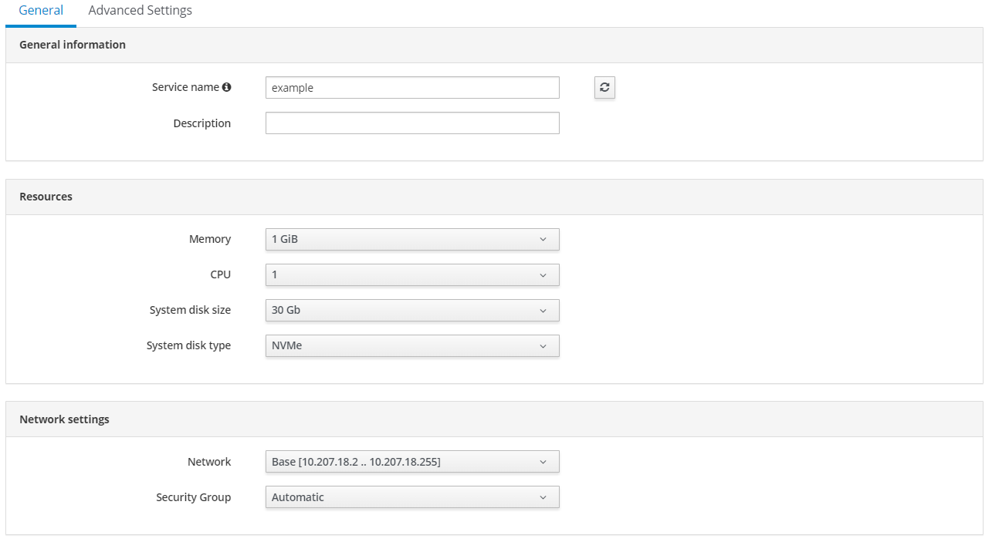
Task: Click the Resources section header
Action: (46, 197)
